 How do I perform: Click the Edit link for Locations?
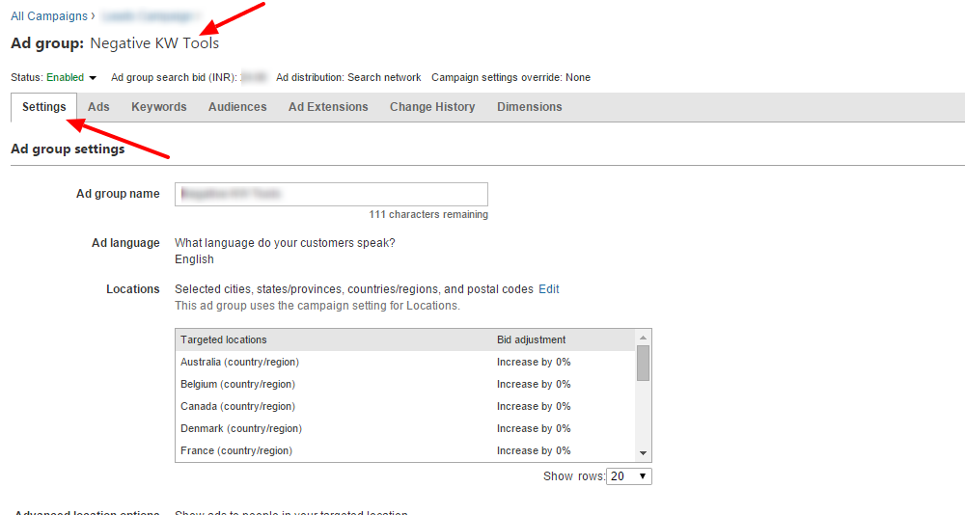tap(549, 289)
